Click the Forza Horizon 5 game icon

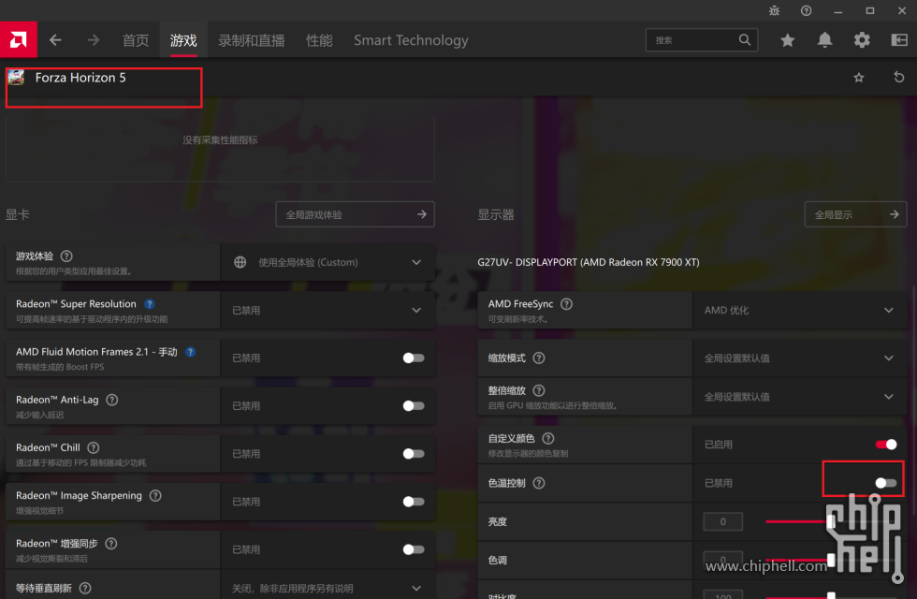[17, 77]
